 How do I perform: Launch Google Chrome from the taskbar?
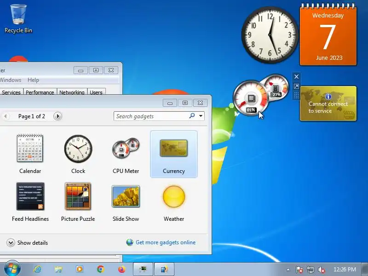[x=100, y=269]
